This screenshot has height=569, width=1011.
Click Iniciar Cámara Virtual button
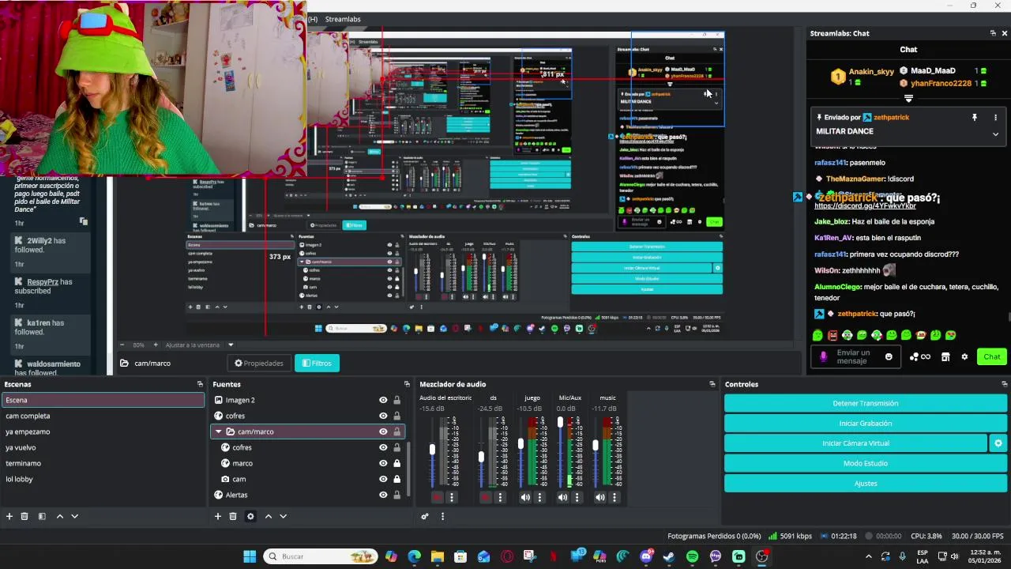pos(855,443)
